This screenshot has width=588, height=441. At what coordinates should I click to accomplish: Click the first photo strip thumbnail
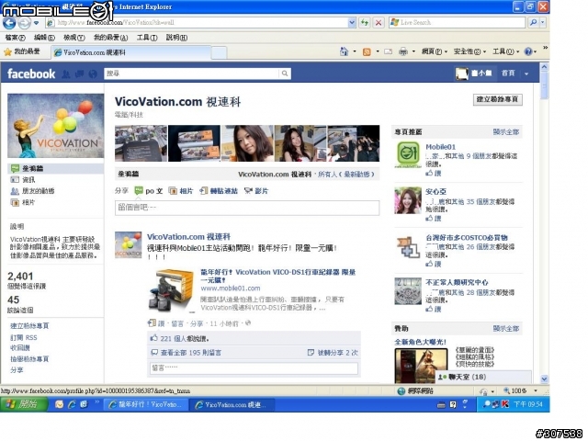coord(141,143)
